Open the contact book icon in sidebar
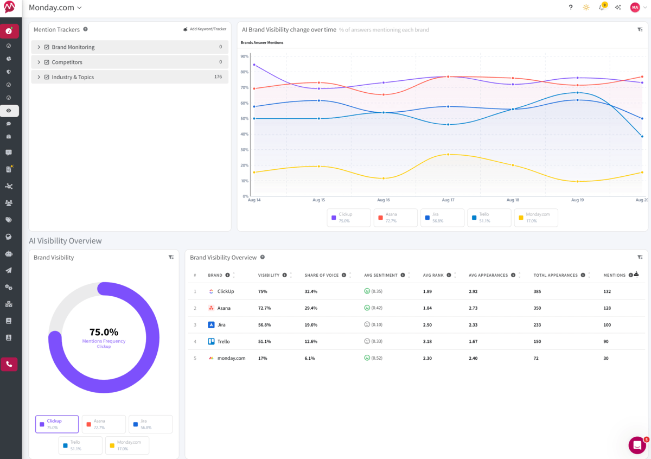This screenshot has width=651, height=459. coord(9,337)
